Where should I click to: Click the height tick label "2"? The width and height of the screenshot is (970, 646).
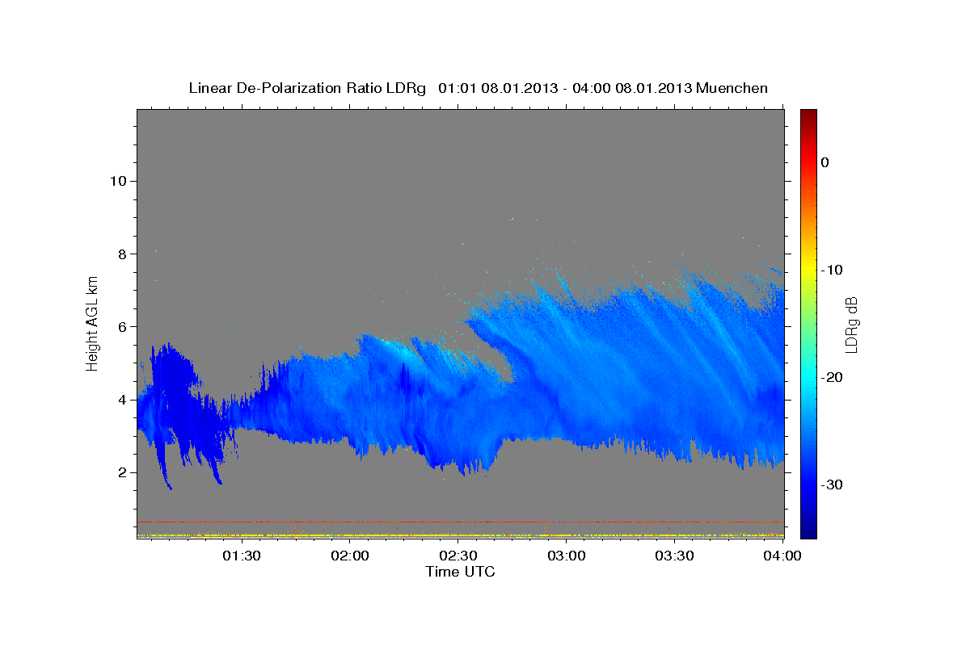coord(121,472)
